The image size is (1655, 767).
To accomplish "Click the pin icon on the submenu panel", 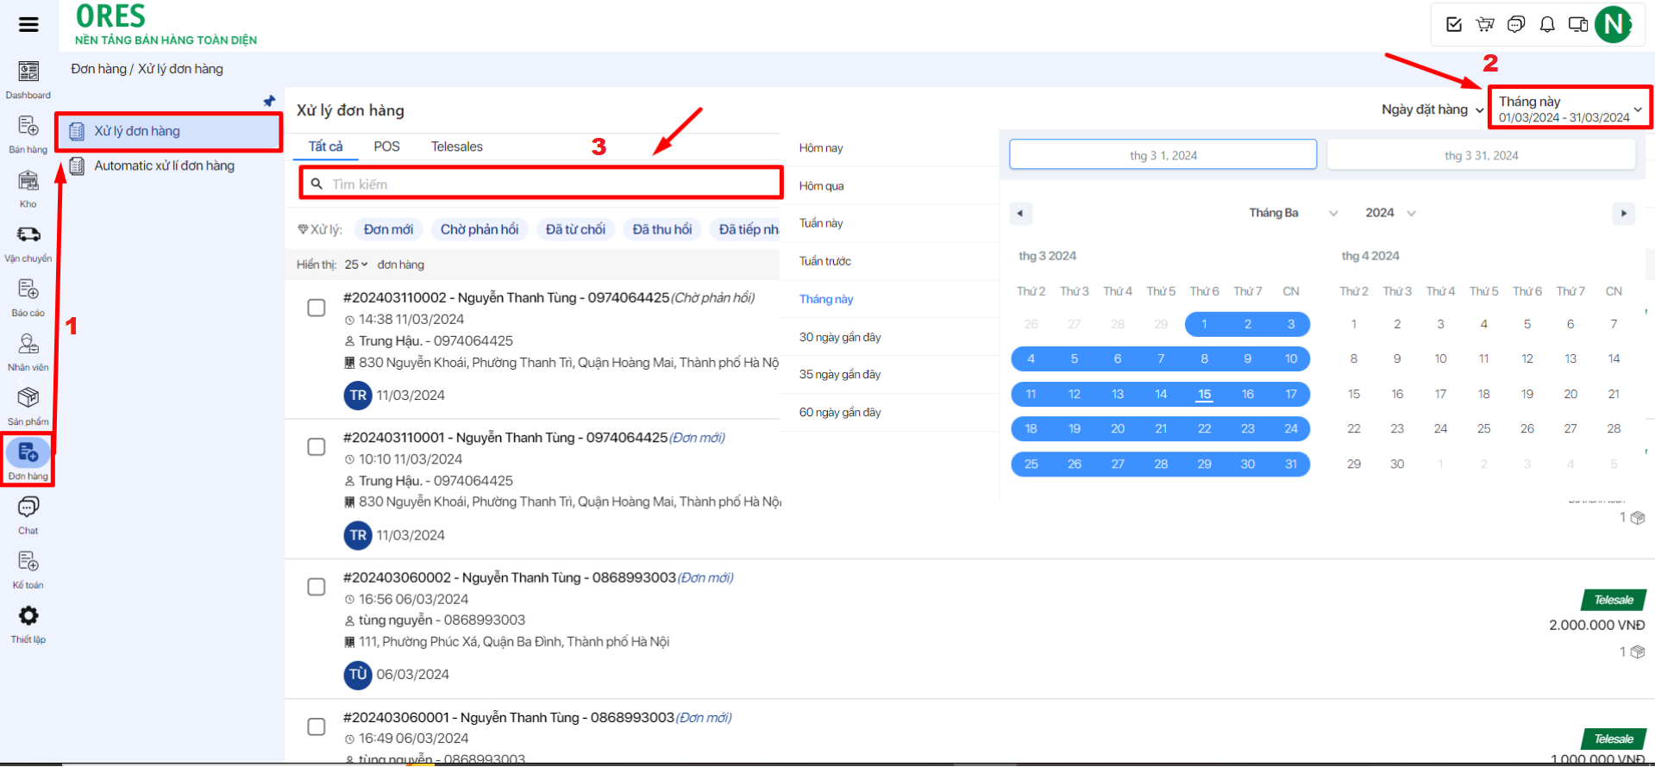I will [269, 101].
